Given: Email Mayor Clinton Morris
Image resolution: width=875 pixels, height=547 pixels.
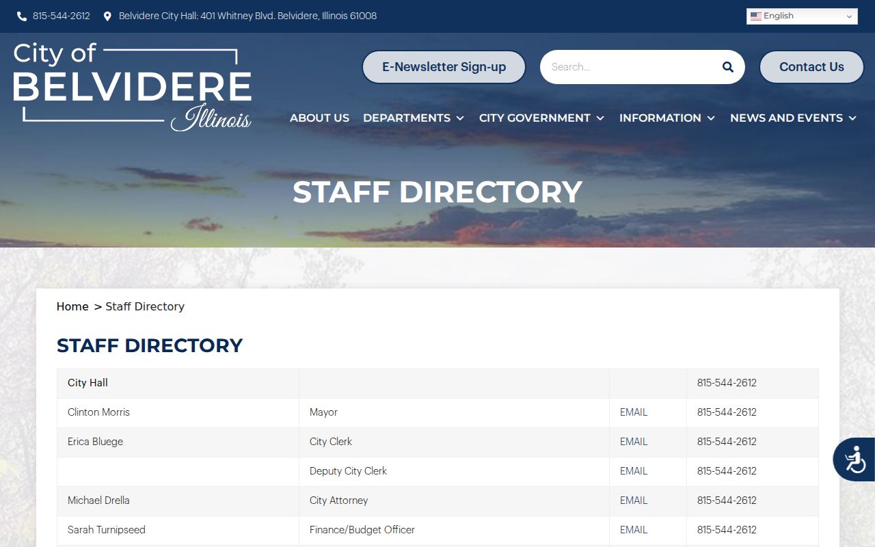Looking at the screenshot, I should click(x=634, y=412).
